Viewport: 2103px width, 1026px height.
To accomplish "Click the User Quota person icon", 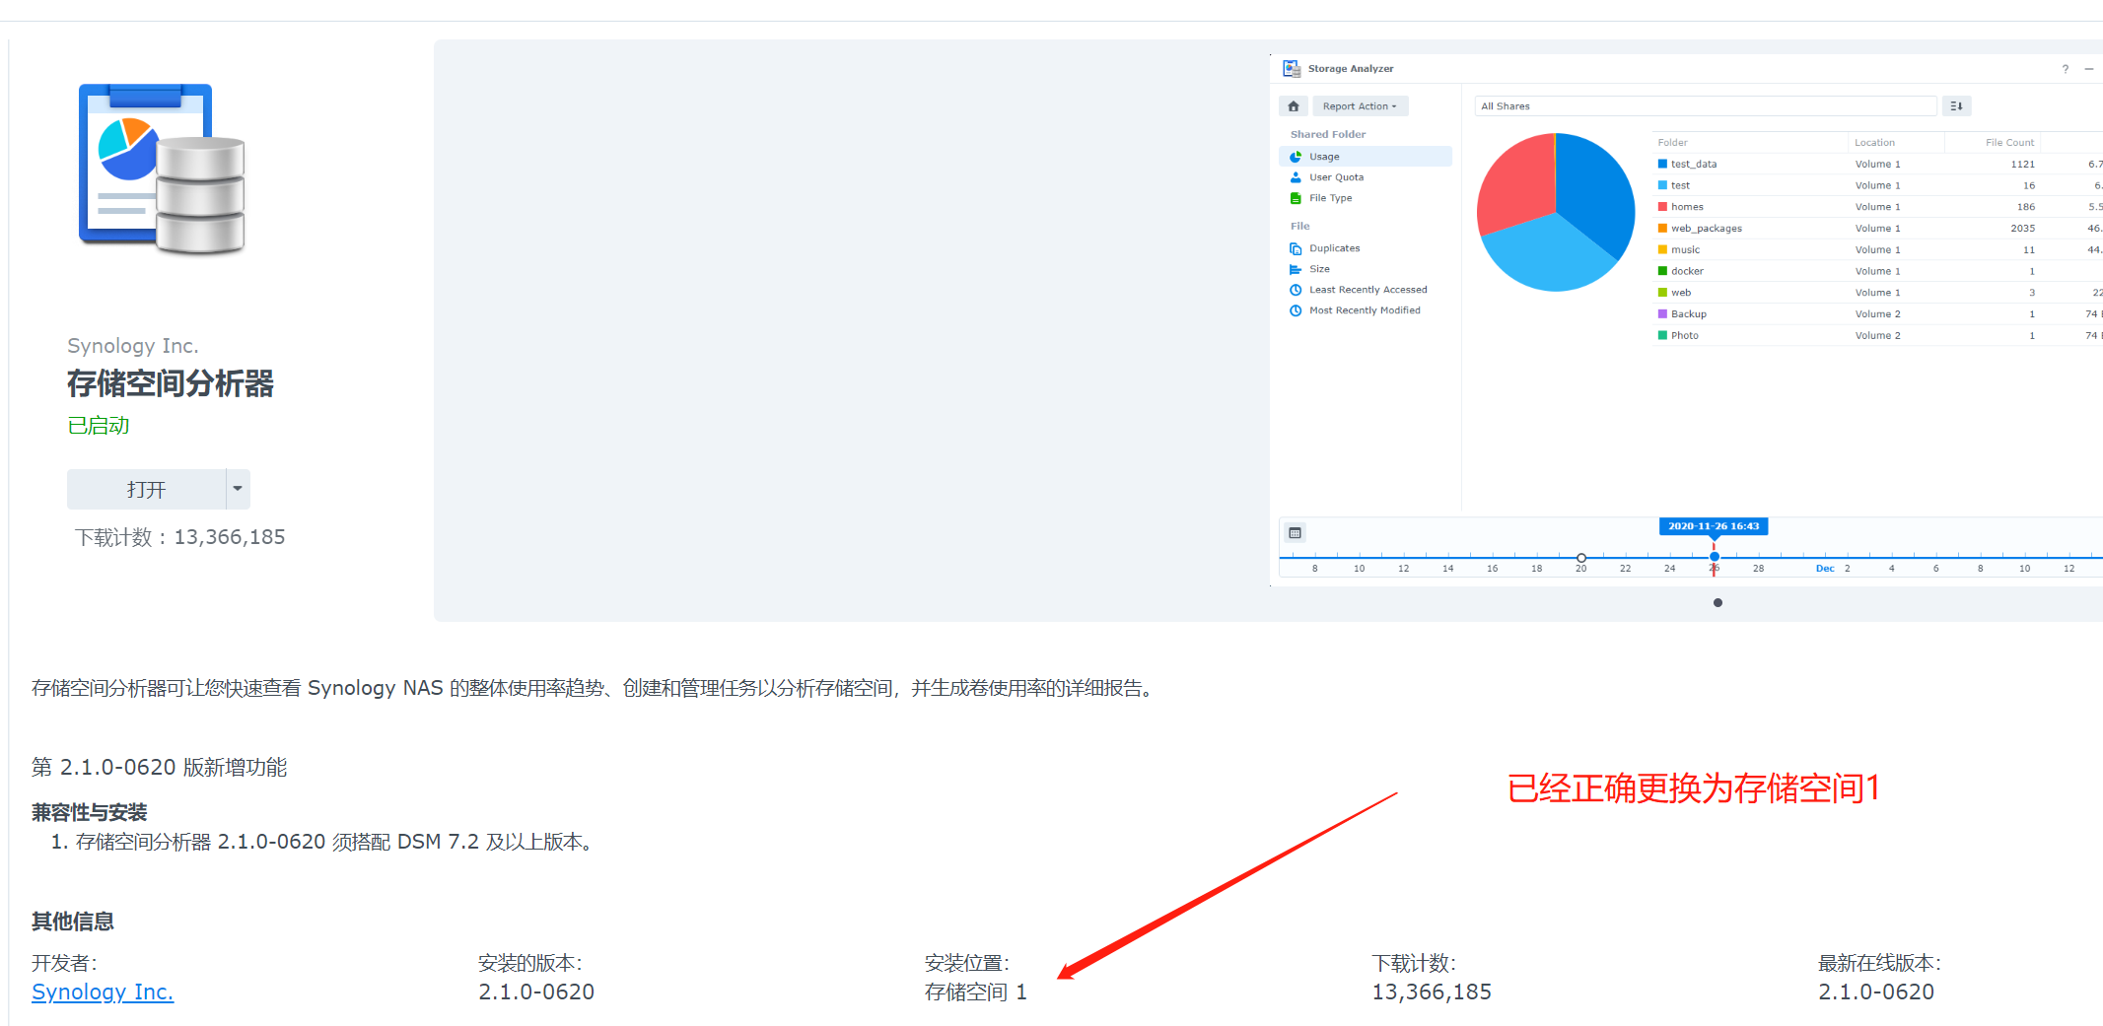I will 1296,177.
